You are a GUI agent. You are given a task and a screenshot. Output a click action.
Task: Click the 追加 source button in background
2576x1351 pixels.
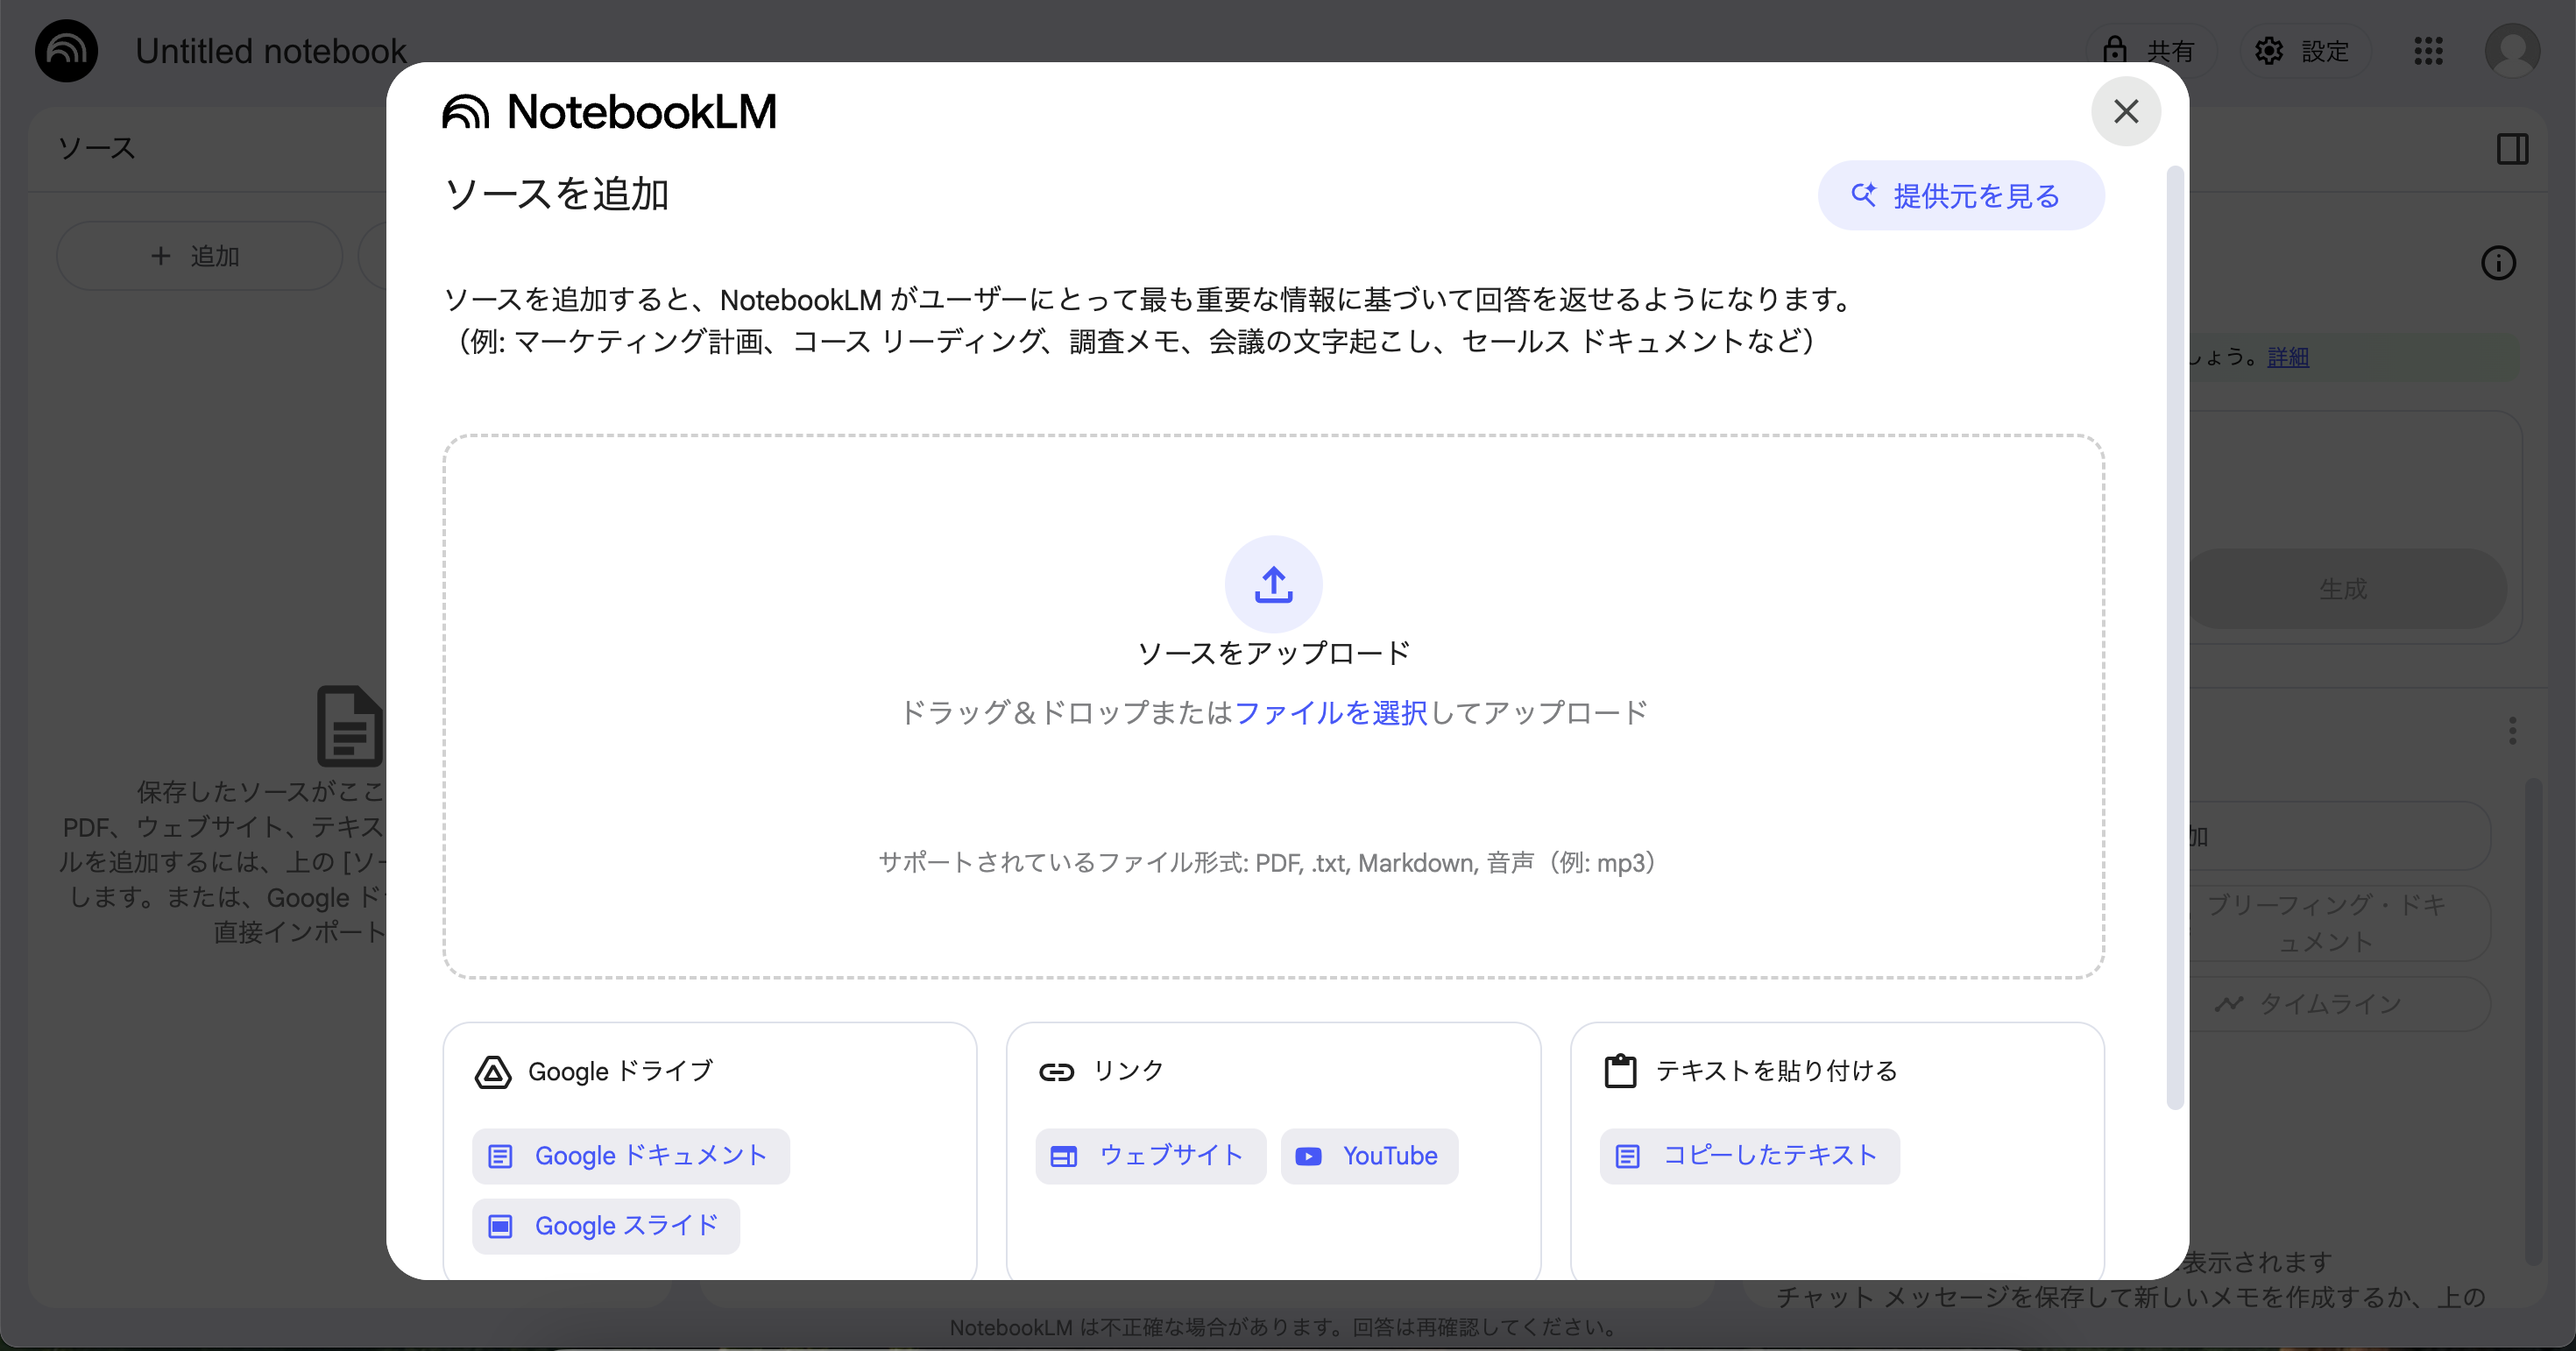click(199, 256)
